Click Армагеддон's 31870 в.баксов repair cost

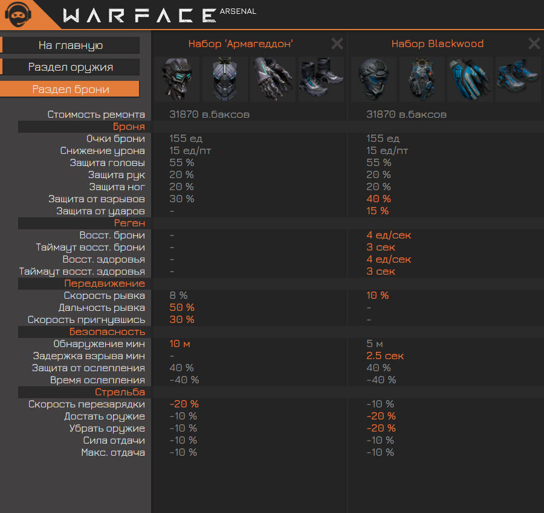pos(210,114)
